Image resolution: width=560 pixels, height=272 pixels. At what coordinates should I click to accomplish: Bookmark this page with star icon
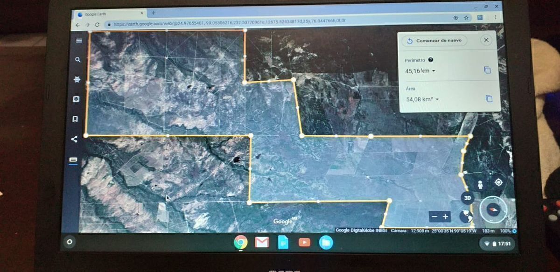pyautogui.click(x=466, y=18)
